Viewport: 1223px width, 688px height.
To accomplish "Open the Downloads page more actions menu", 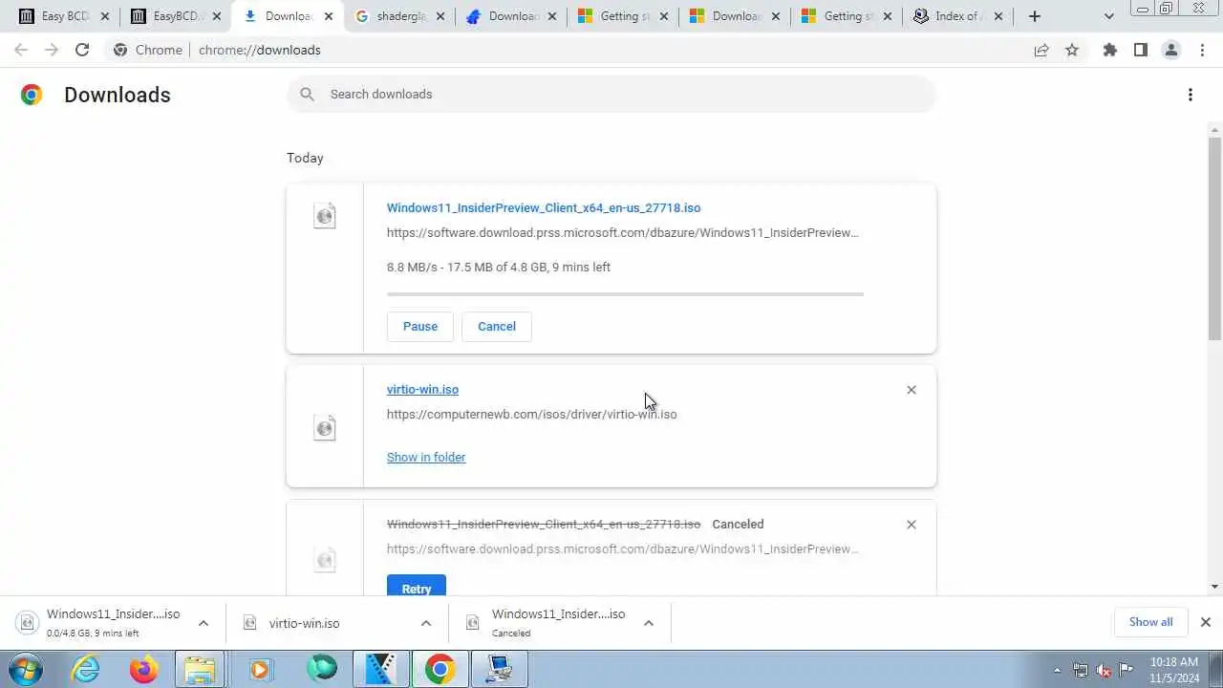I will [x=1191, y=95].
